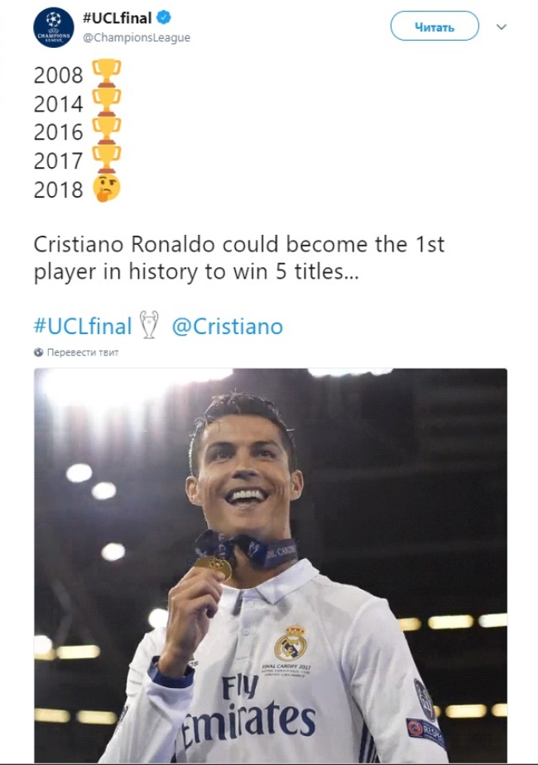
Task: Follow the account via the Читать button
Action: click(x=436, y=26)
